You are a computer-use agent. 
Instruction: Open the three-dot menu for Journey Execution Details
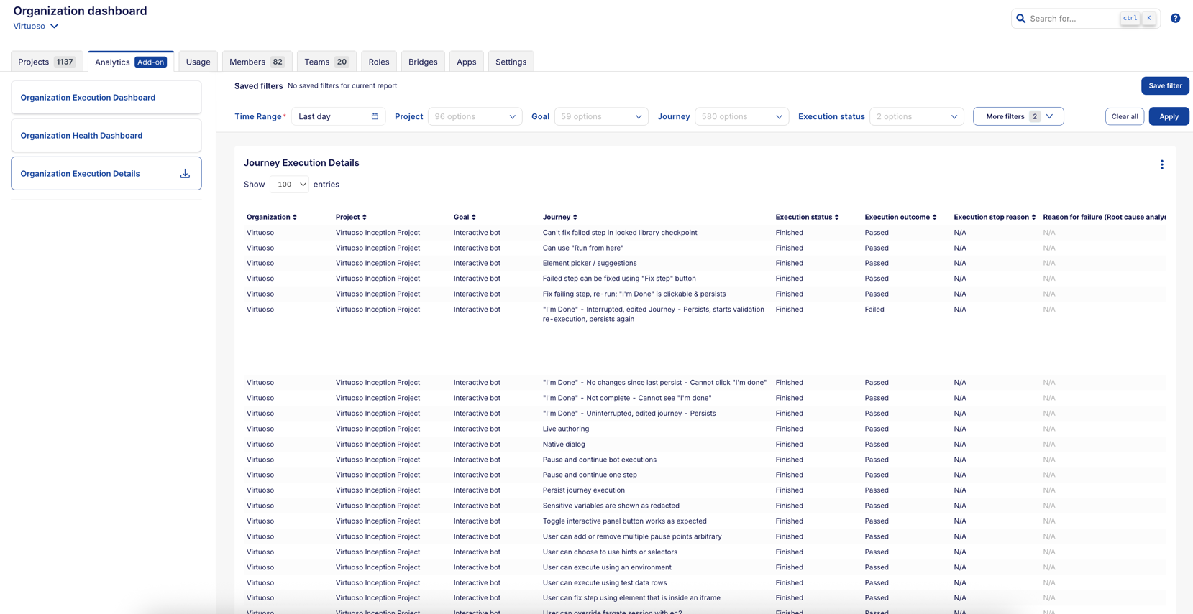1161,164
